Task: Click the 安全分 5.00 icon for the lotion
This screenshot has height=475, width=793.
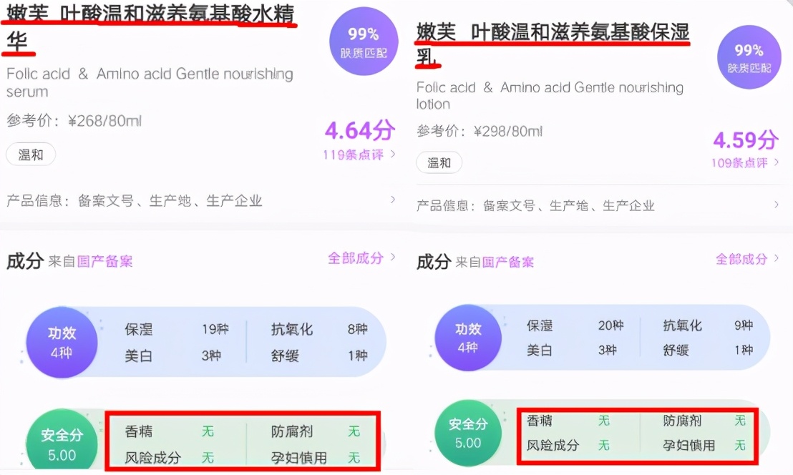Action: [468, 434]
